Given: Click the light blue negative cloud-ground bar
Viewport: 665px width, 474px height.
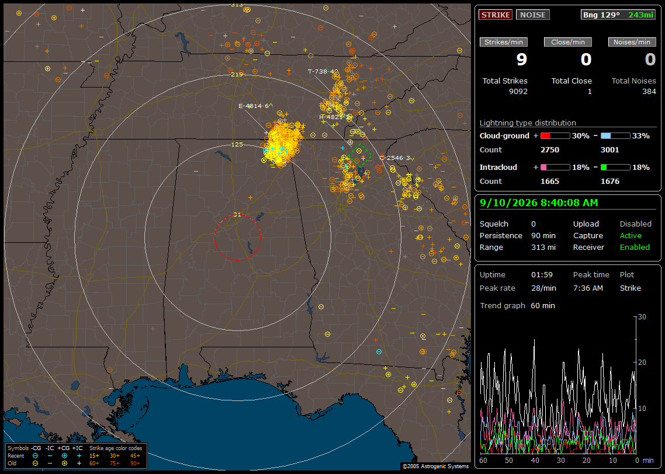Looking at the screenshot, I should [x=615, y=136].
